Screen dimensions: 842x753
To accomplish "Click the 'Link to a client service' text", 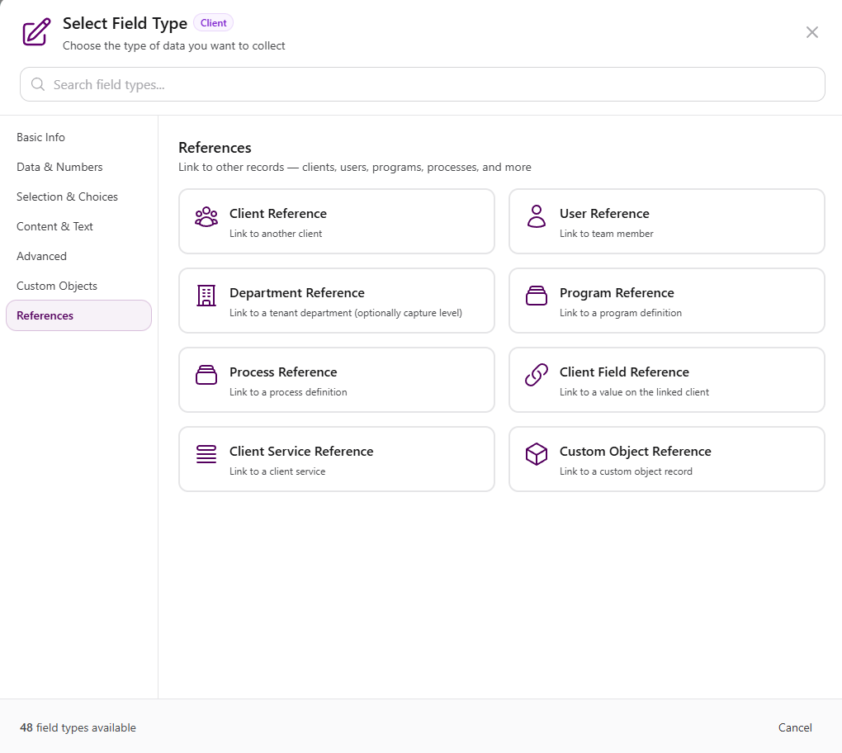I will click(x=277, y=471).
